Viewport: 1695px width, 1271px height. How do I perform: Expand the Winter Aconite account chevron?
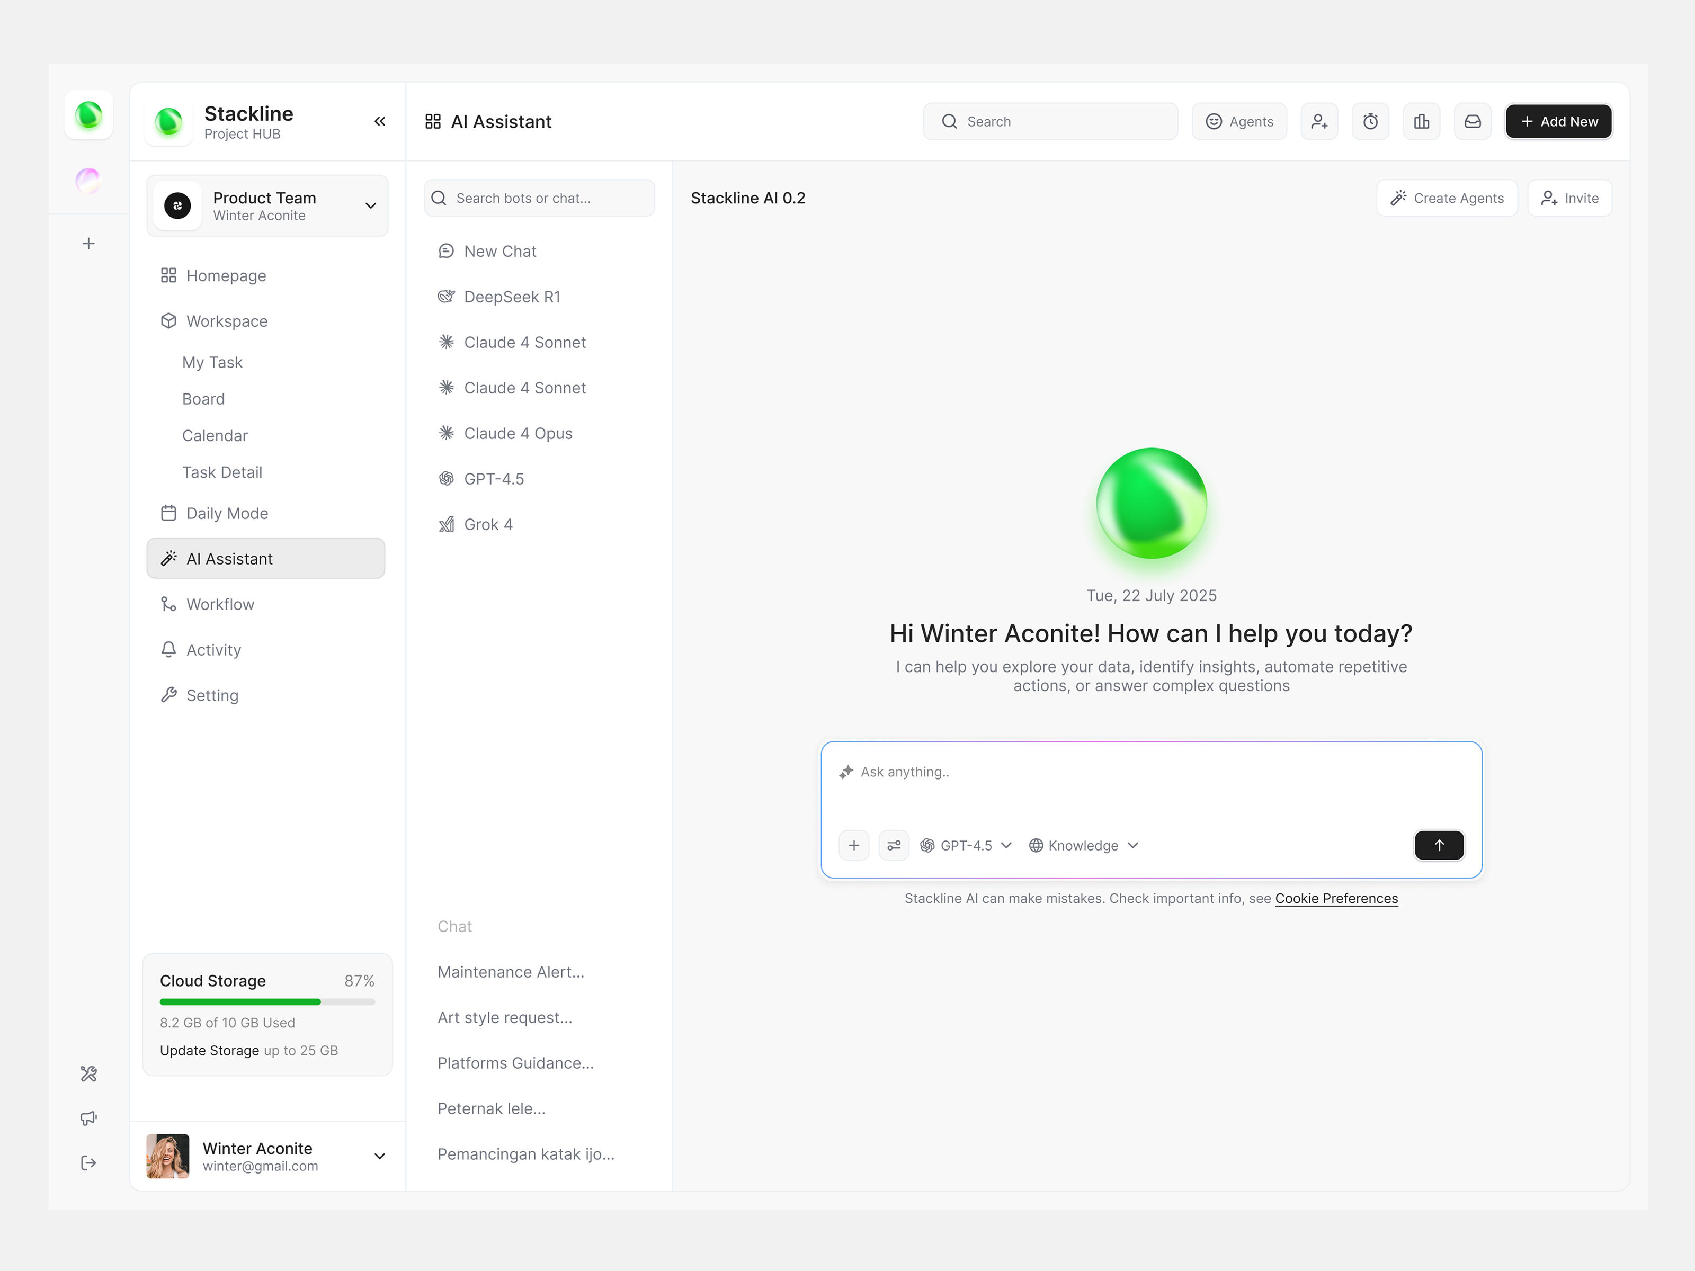click(x=379, y=1156)
